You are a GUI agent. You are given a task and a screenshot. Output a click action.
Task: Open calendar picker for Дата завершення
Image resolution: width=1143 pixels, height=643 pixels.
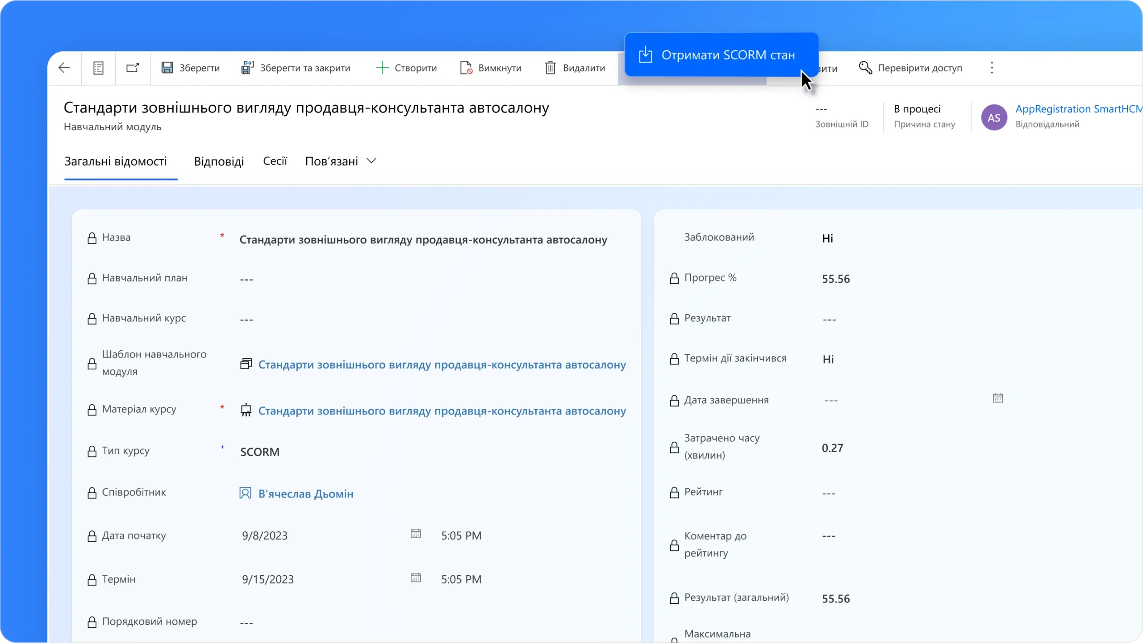point(997,398)
